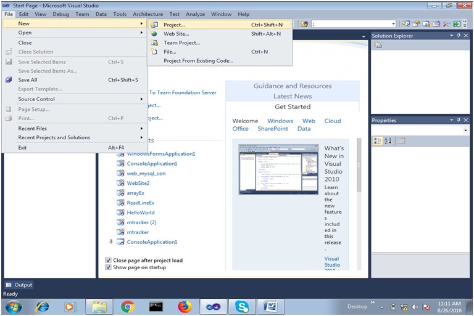This screenshot has width=474, height=316.
Task: Click the Visual Studio infinity taskbar icon
Action: (x=214, y=307)
